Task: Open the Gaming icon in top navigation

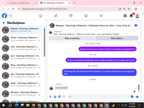Action: click(x=101, y=16)
